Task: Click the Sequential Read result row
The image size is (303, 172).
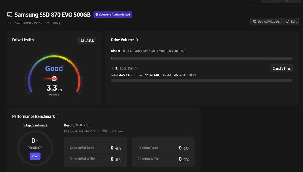Action: tap(95, 148)
